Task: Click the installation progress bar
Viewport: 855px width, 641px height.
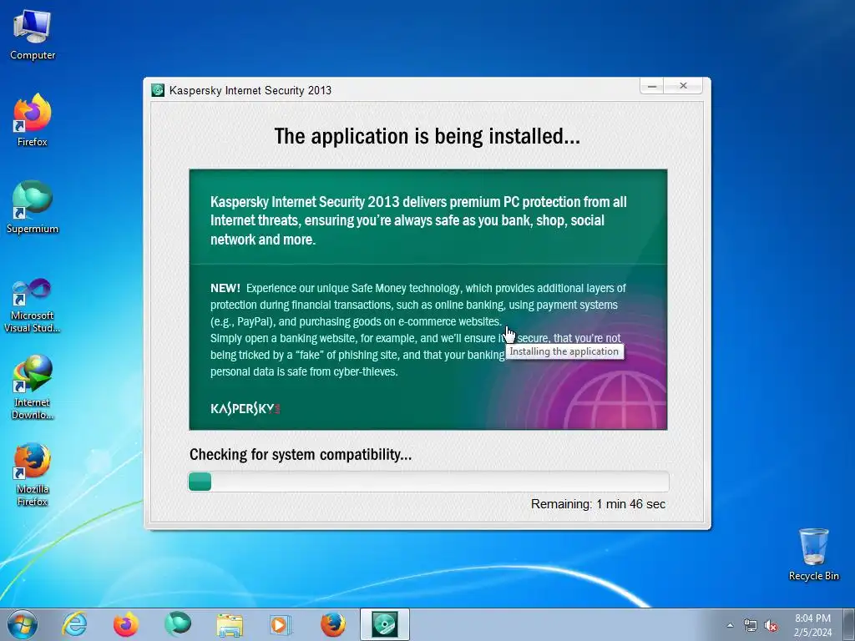Action: 428,482
